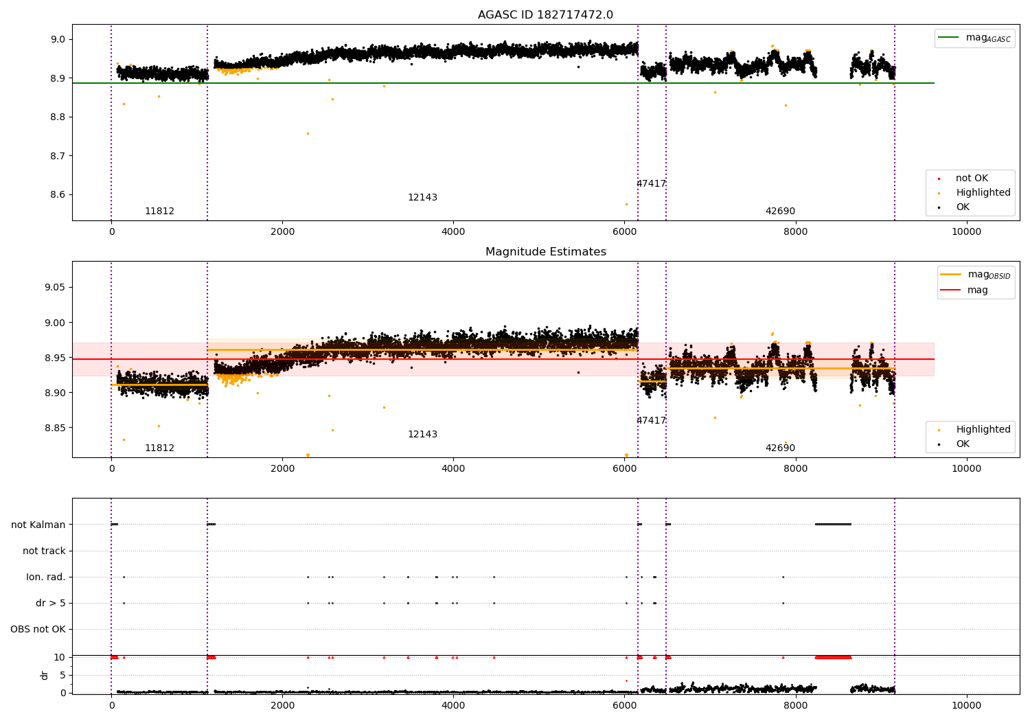Click the 'not track' axis label
The width and height of the screenshot is (1030, 721).
44,551
